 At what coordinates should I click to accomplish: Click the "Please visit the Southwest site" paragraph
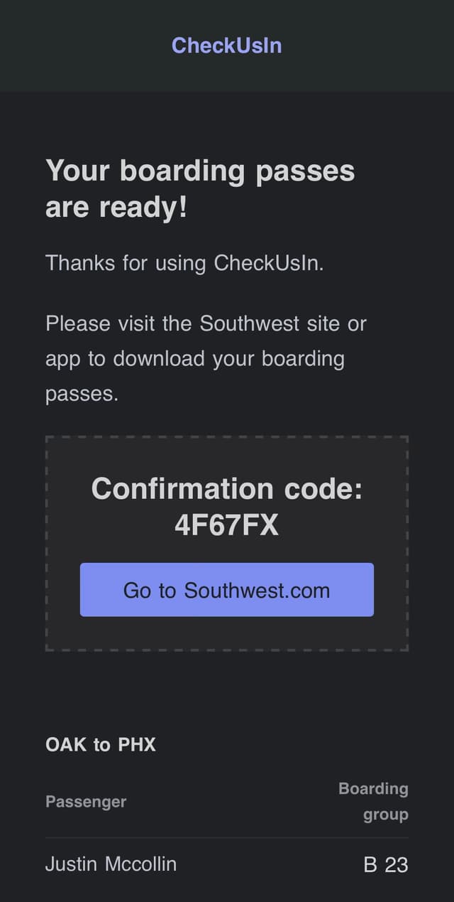[206, 358]
